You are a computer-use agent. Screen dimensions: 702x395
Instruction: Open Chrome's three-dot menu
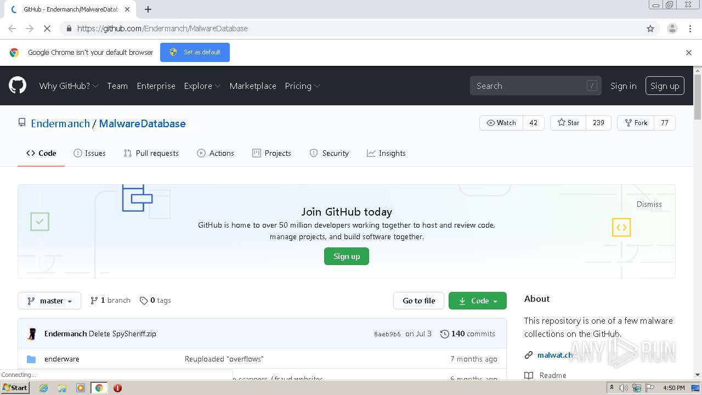coord(690,29)
